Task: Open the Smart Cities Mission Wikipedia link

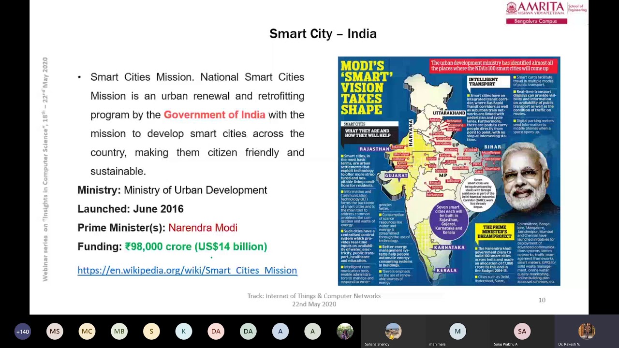Action: pyautogui.click(x=187, y=270)
